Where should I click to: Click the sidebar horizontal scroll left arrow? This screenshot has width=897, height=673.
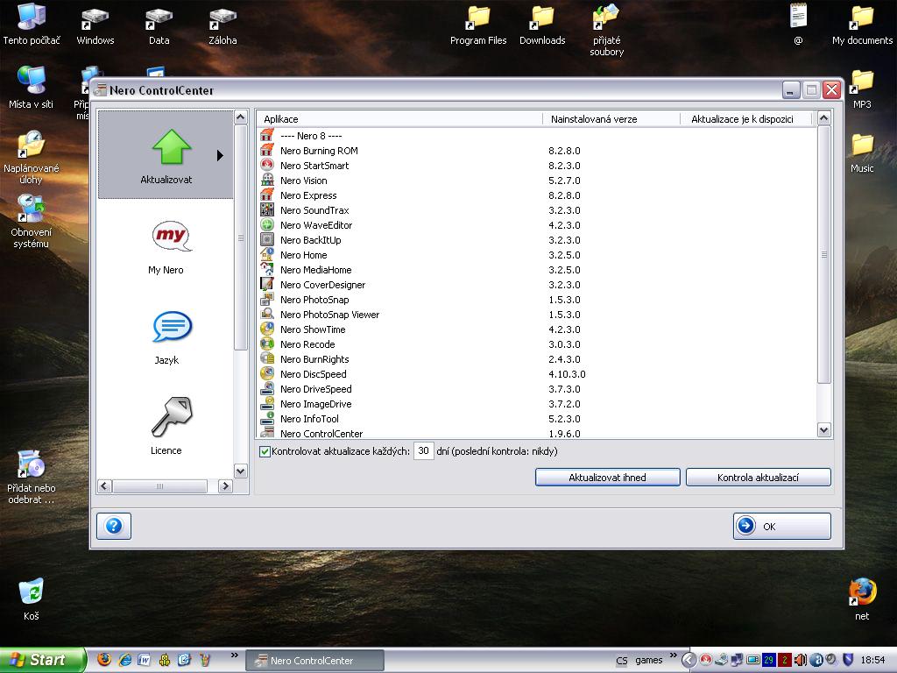104,486
